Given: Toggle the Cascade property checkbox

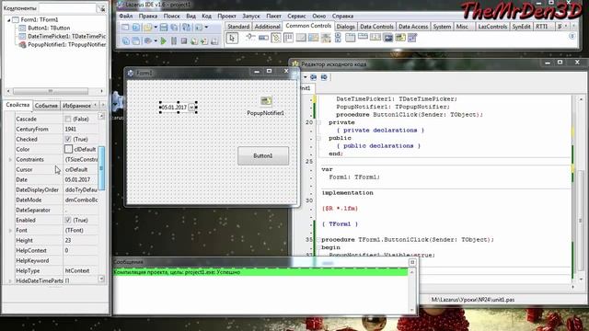Looking at the screenshot, I should pyautogui.click(x=67, y=119).
